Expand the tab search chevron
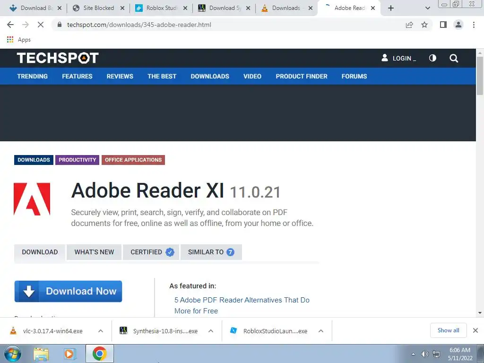This screenshot has width=484, height=363. [427, 8]
